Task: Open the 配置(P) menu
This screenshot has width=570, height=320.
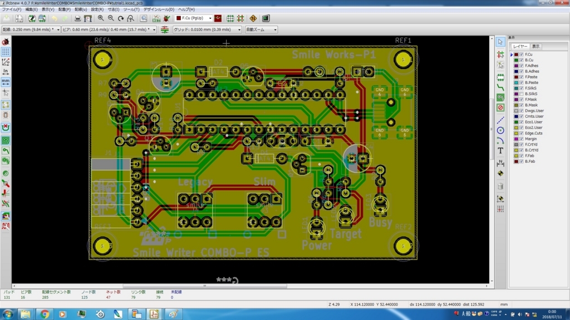Action: (65, 9)
